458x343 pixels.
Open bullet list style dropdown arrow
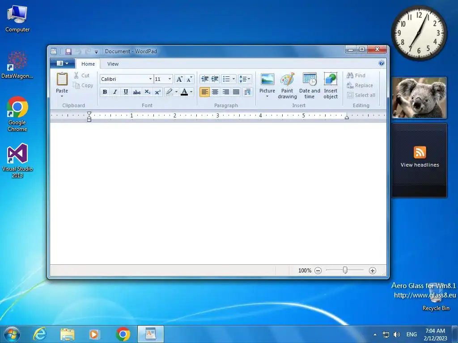pyautogui.click(x=233, y=79)
